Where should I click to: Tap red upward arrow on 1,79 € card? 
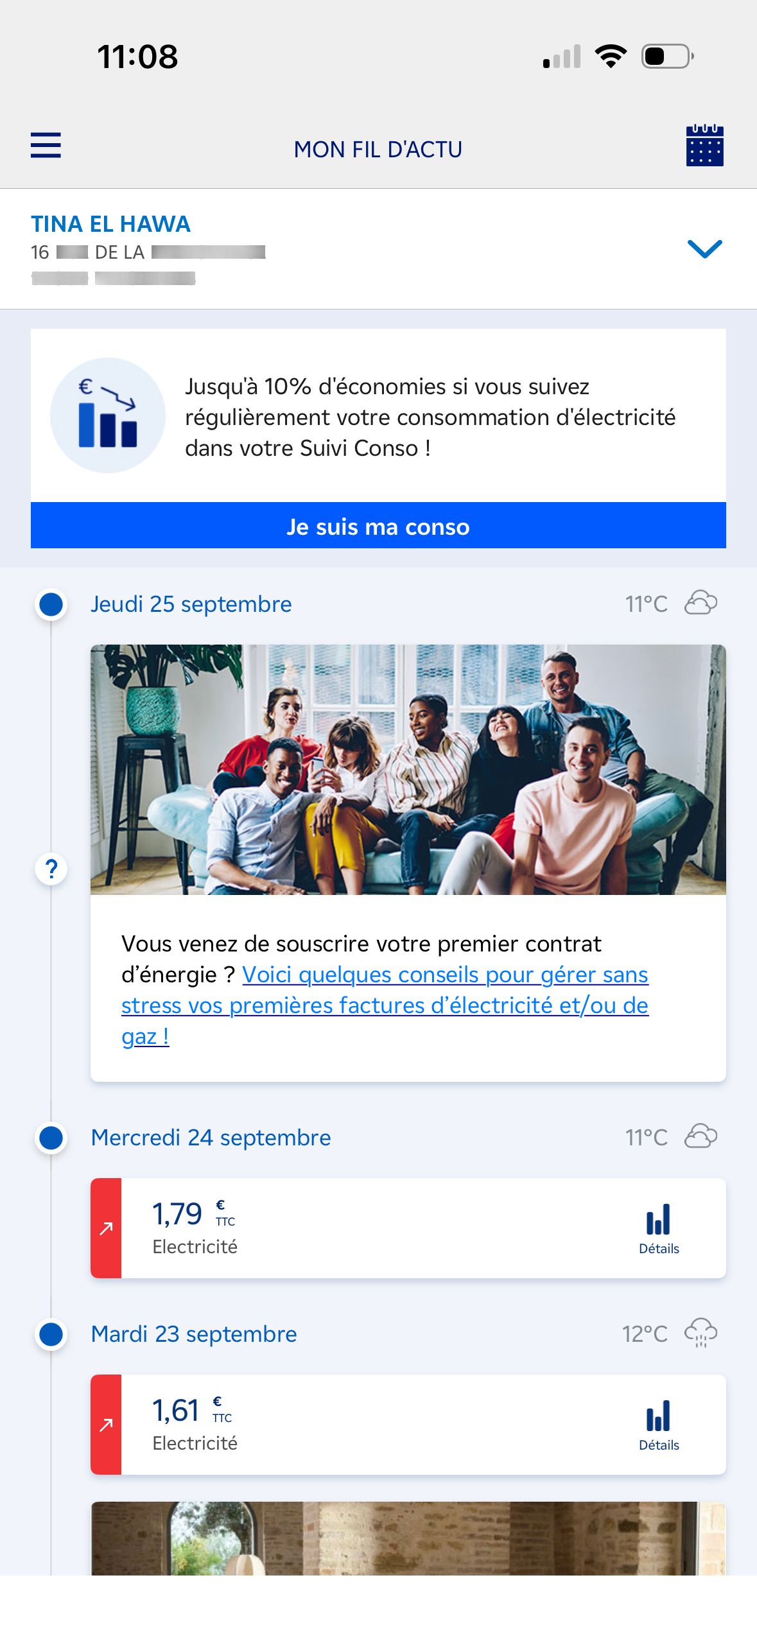(x=106, y=1228)
